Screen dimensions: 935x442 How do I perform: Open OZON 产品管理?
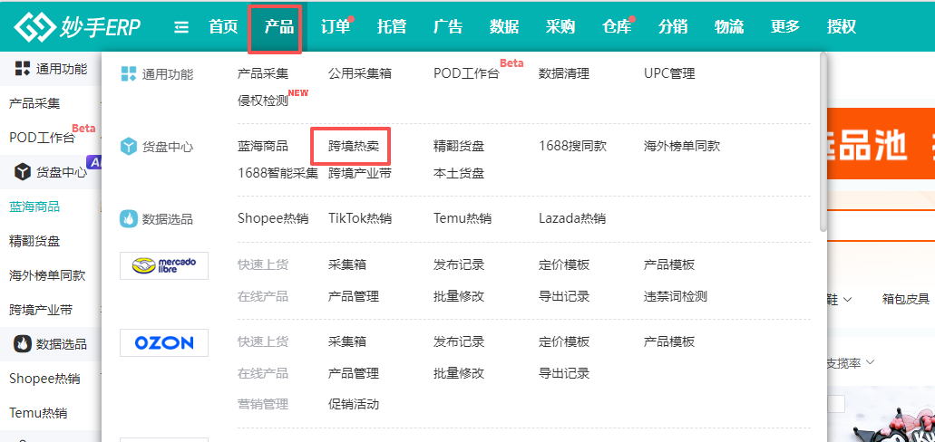pos(354,373)
